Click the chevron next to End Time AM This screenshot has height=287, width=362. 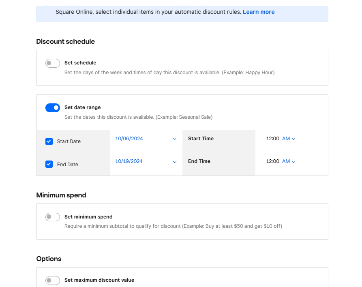(293, 162)
